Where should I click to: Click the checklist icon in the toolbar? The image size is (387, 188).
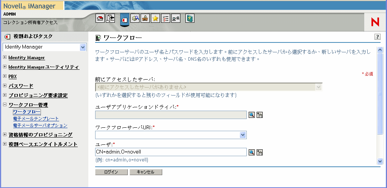[166, 19]
